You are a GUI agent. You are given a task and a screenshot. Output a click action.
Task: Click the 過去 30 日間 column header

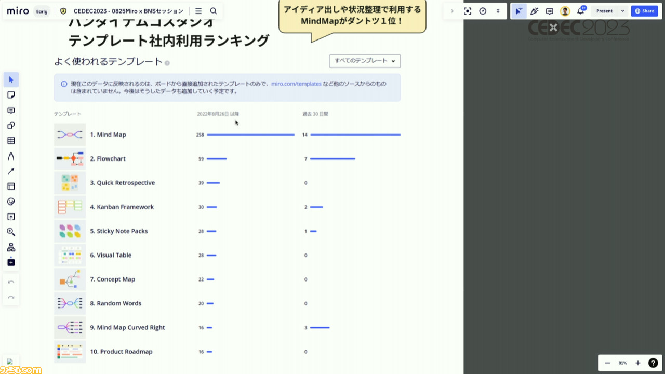pyautogui.click(x=315, y=114)
